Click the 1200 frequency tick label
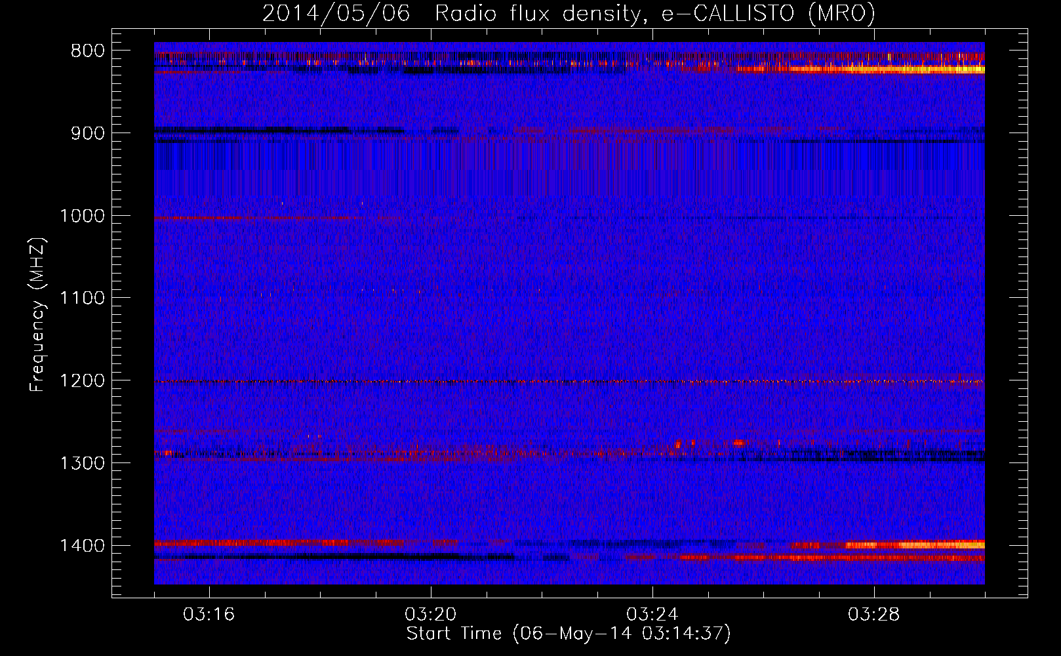 tap(83, 381)
